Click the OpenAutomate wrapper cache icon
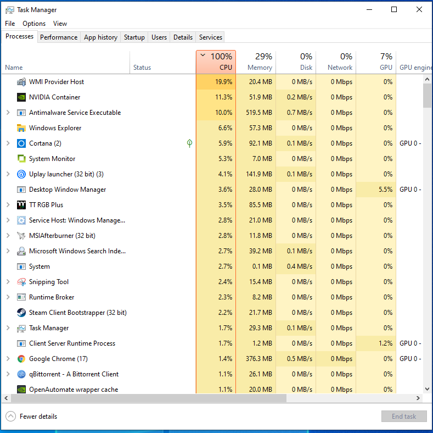The image size is (433, 433). pos(21,389)
